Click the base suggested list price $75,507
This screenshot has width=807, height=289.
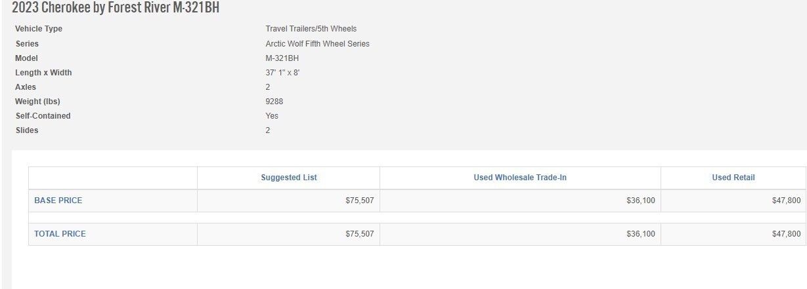coord(360,201)
